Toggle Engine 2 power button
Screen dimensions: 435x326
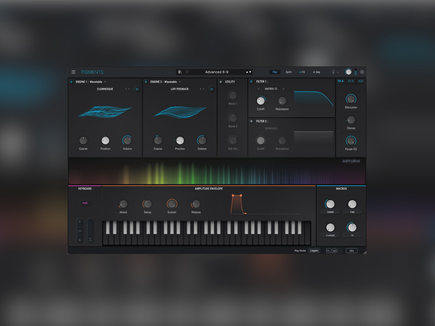pos(146,82)
